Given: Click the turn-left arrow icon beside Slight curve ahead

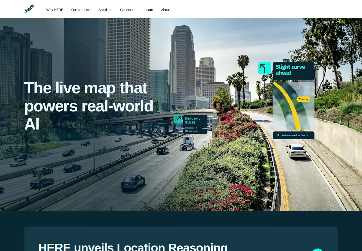Looking at the screenshot, I should [x=265, y=68].
